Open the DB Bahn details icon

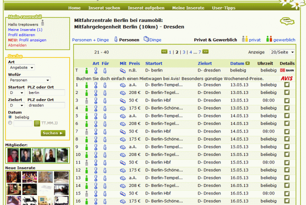(287, 71)
